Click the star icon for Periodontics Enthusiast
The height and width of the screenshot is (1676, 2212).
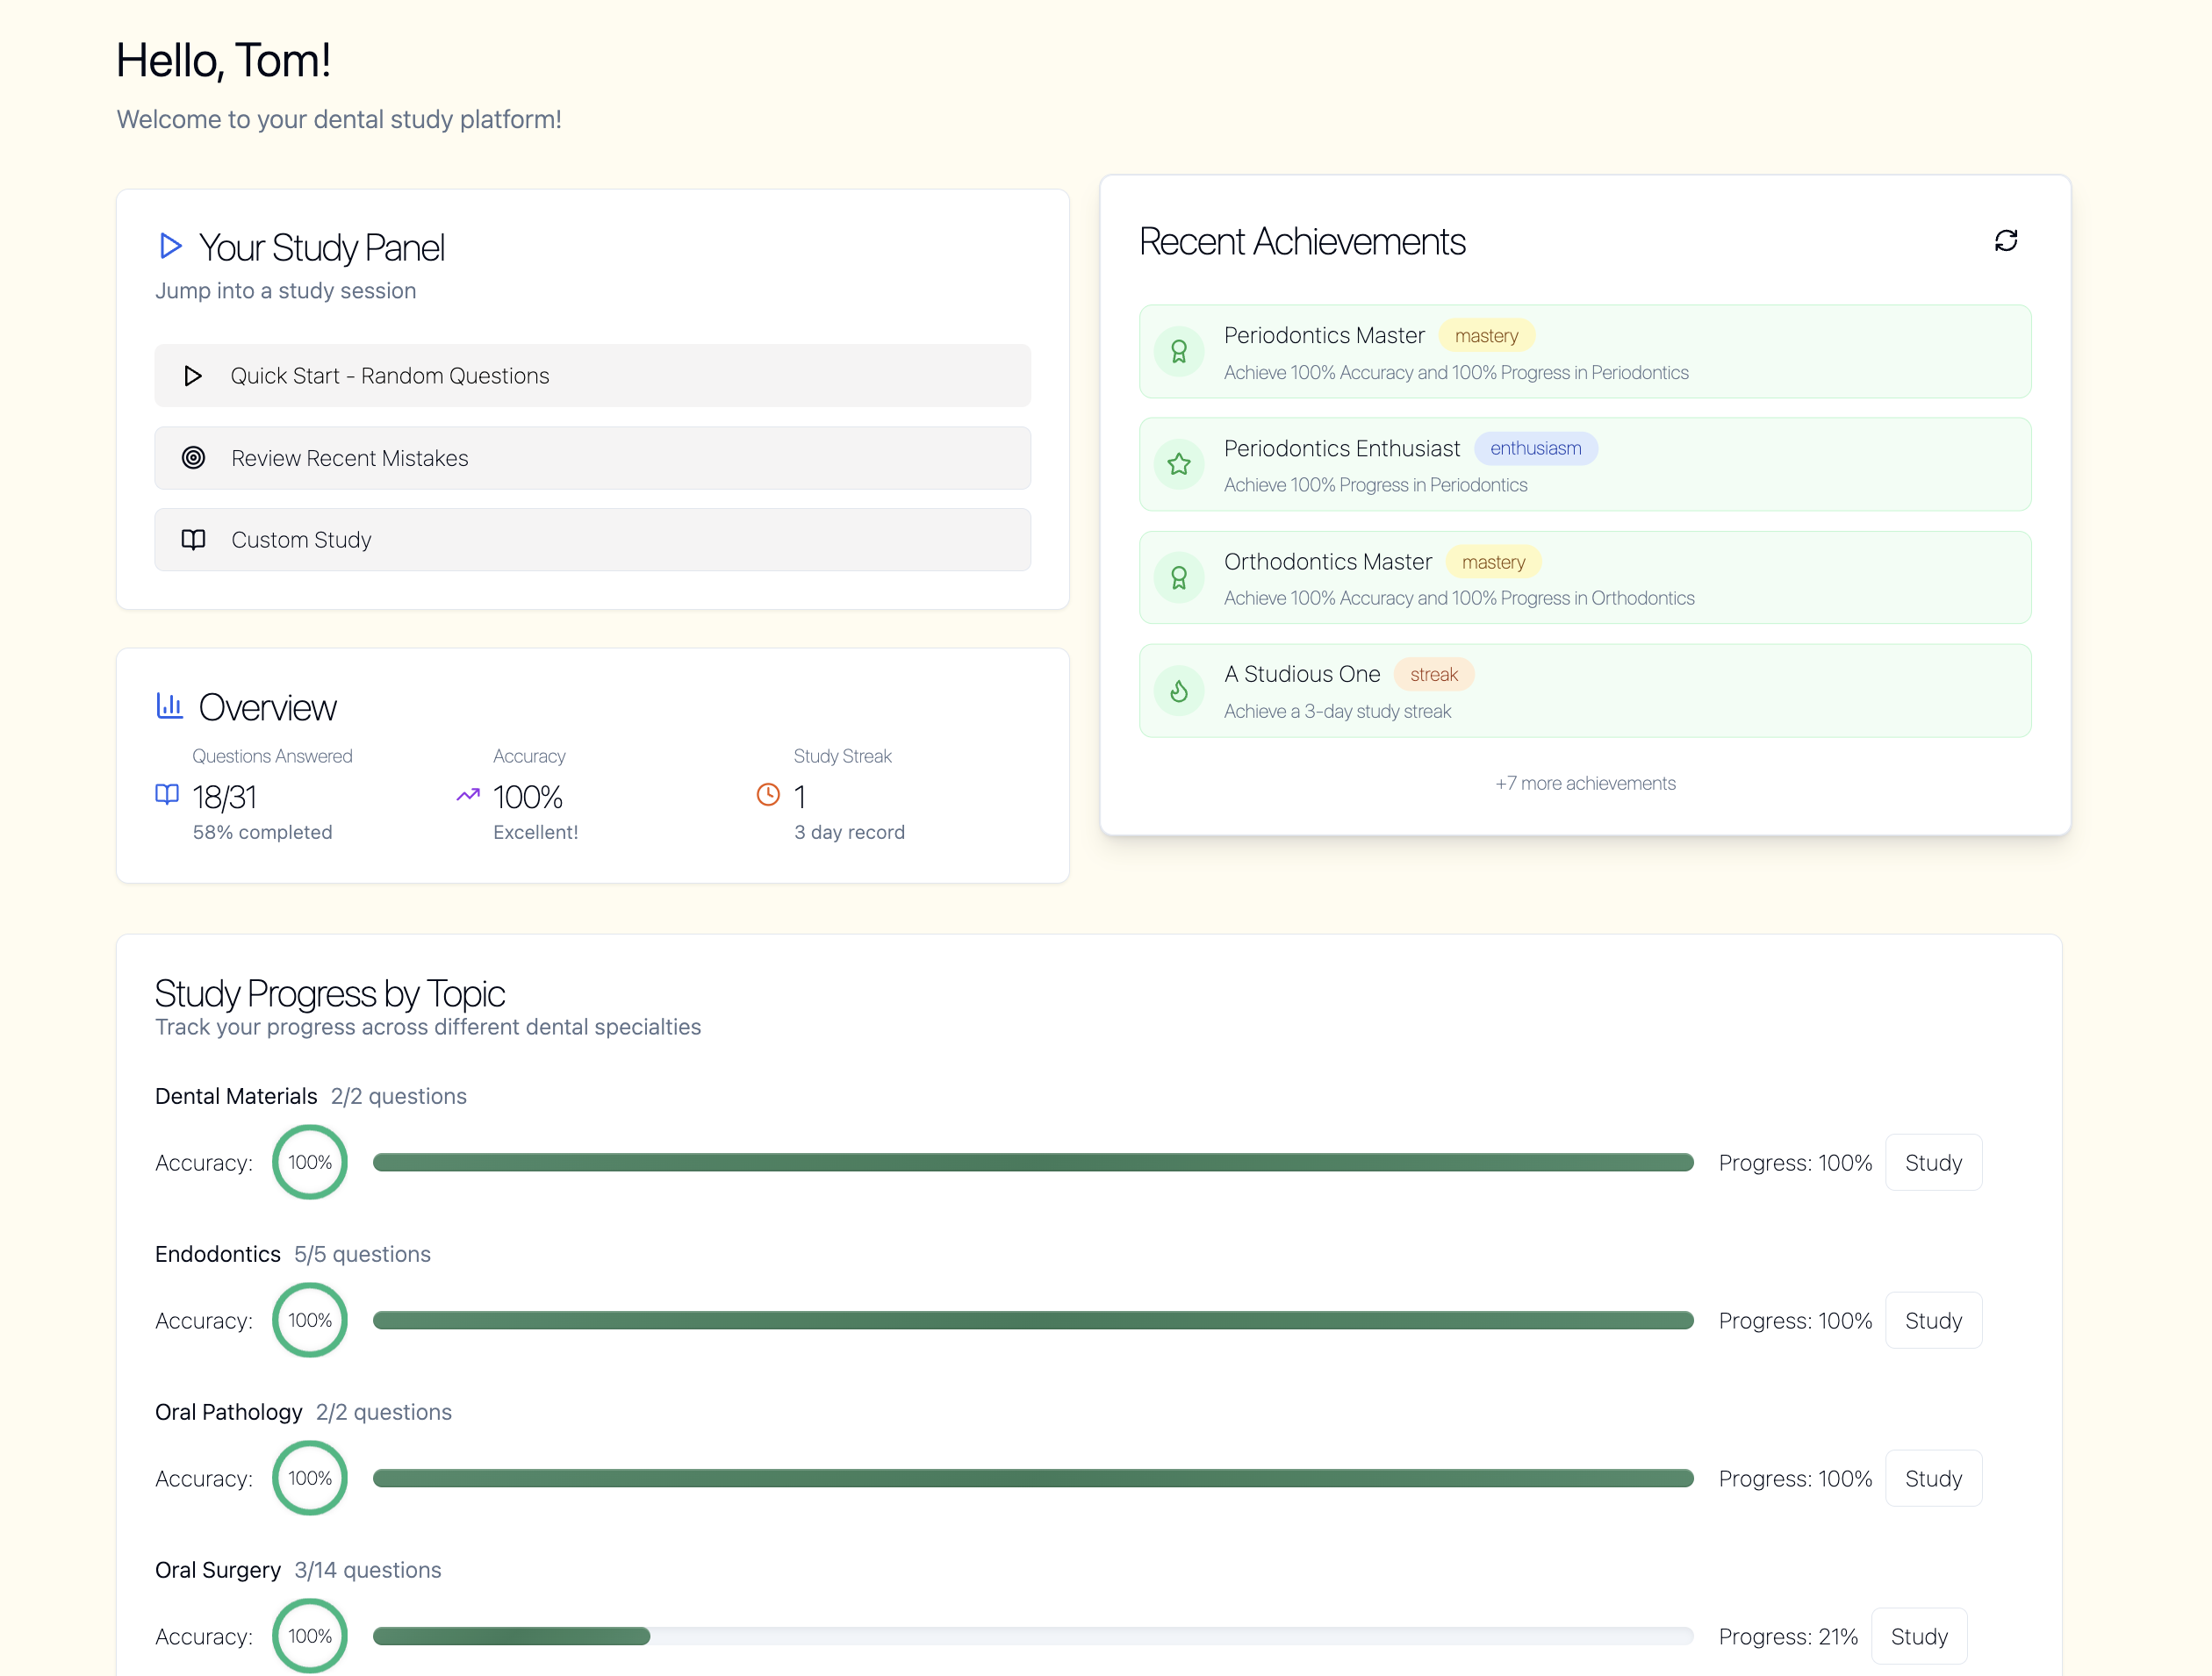[x=1179, y=465]
